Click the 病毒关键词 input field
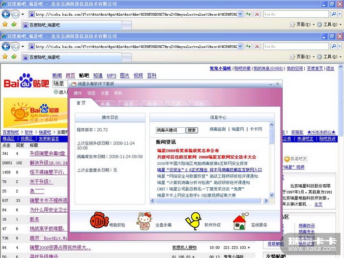 (171, 130)
